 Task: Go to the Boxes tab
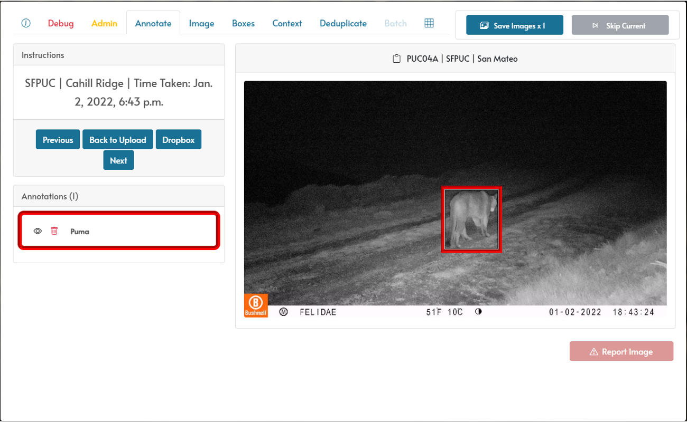click(x=243, y=23)
